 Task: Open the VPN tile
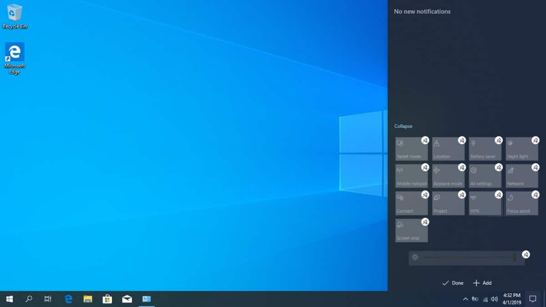[485, 203]
